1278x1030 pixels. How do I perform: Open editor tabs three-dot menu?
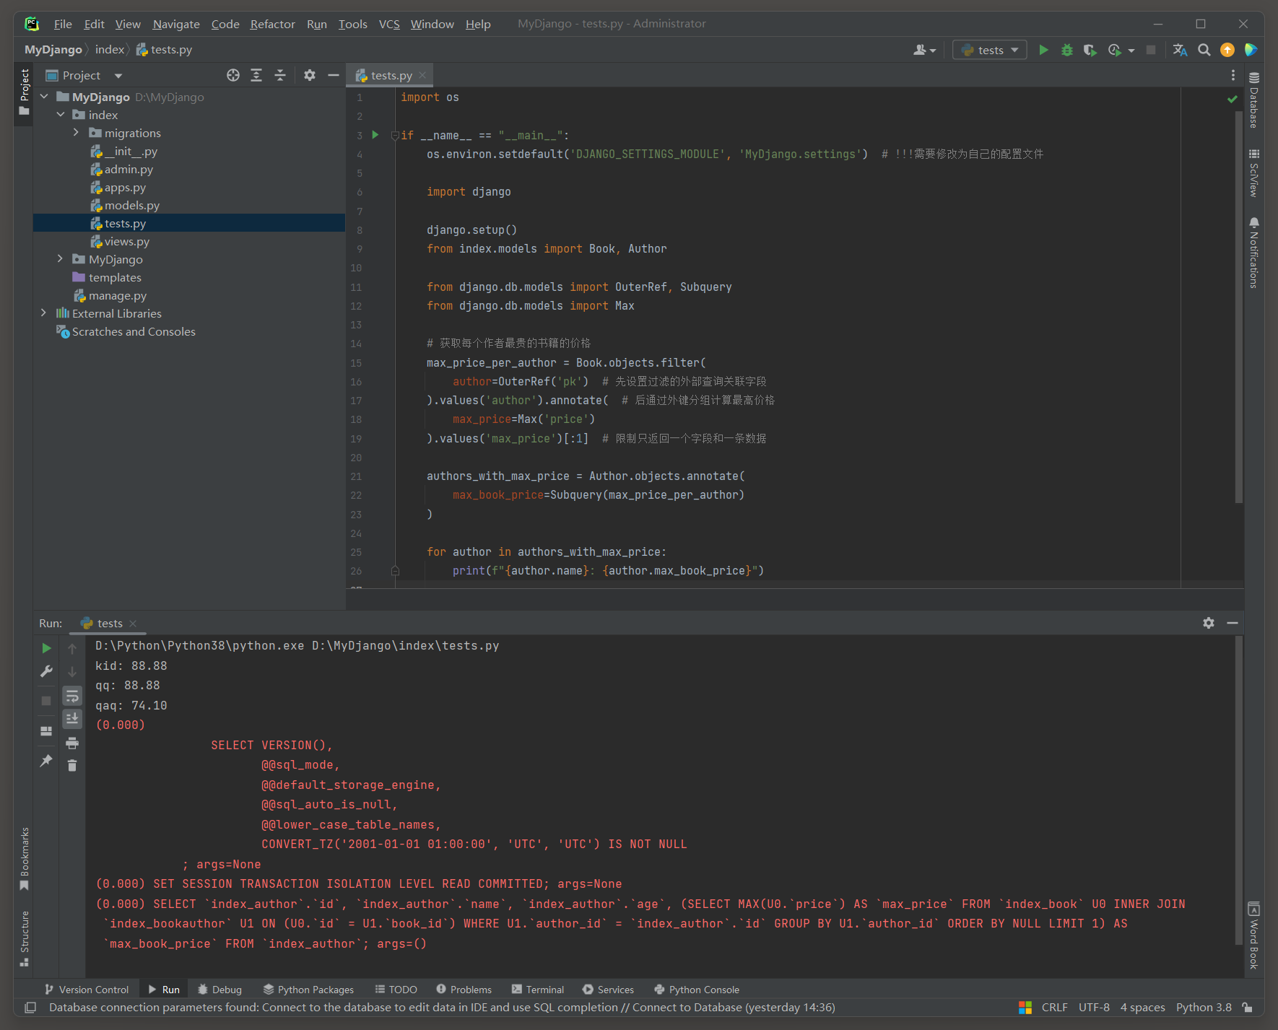tap(1233, 75)
